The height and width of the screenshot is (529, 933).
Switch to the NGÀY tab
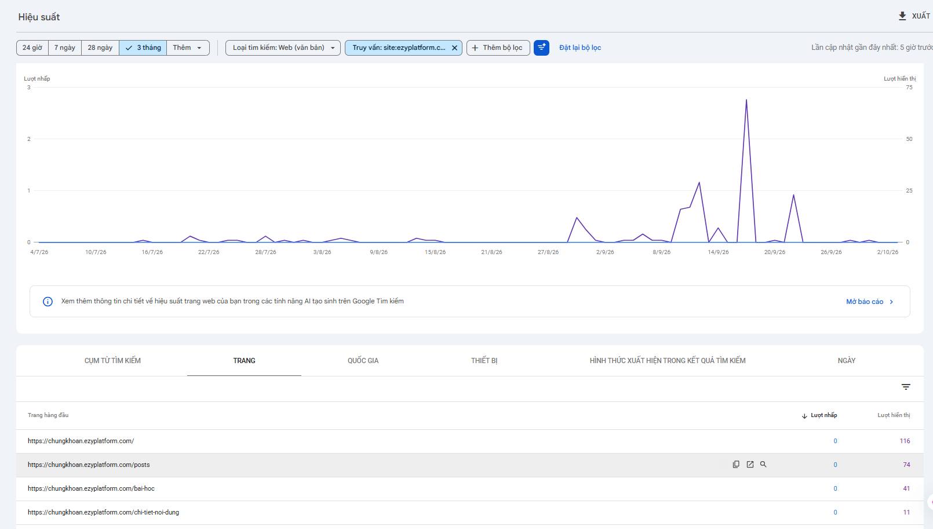(x=847, y=361)
